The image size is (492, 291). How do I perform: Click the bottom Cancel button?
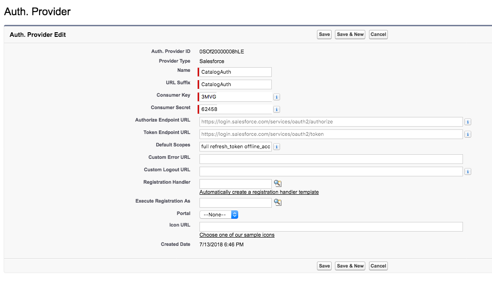(378, 266)
